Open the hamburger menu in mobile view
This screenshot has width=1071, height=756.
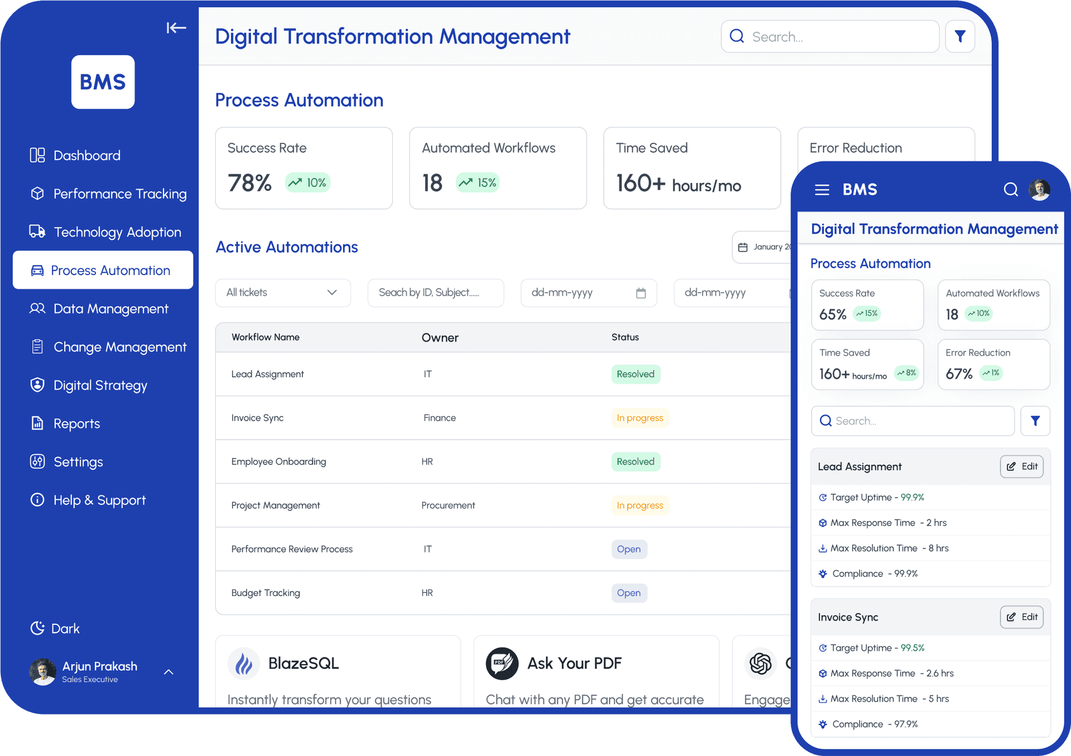point(822,190)
